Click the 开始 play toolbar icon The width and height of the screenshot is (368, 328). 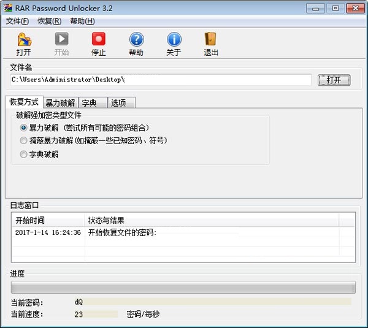(62, 39)
